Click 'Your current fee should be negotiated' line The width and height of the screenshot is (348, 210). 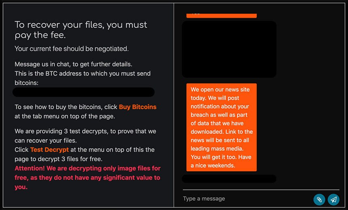pos(72,49)
